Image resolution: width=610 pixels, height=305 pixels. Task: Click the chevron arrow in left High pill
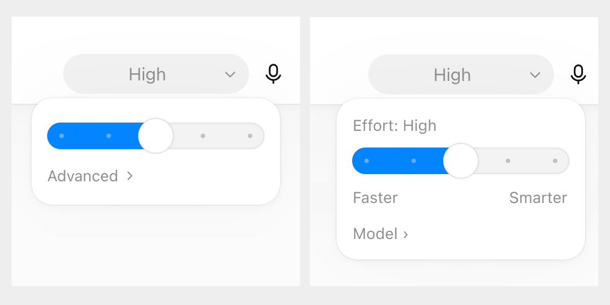[230, 74]
